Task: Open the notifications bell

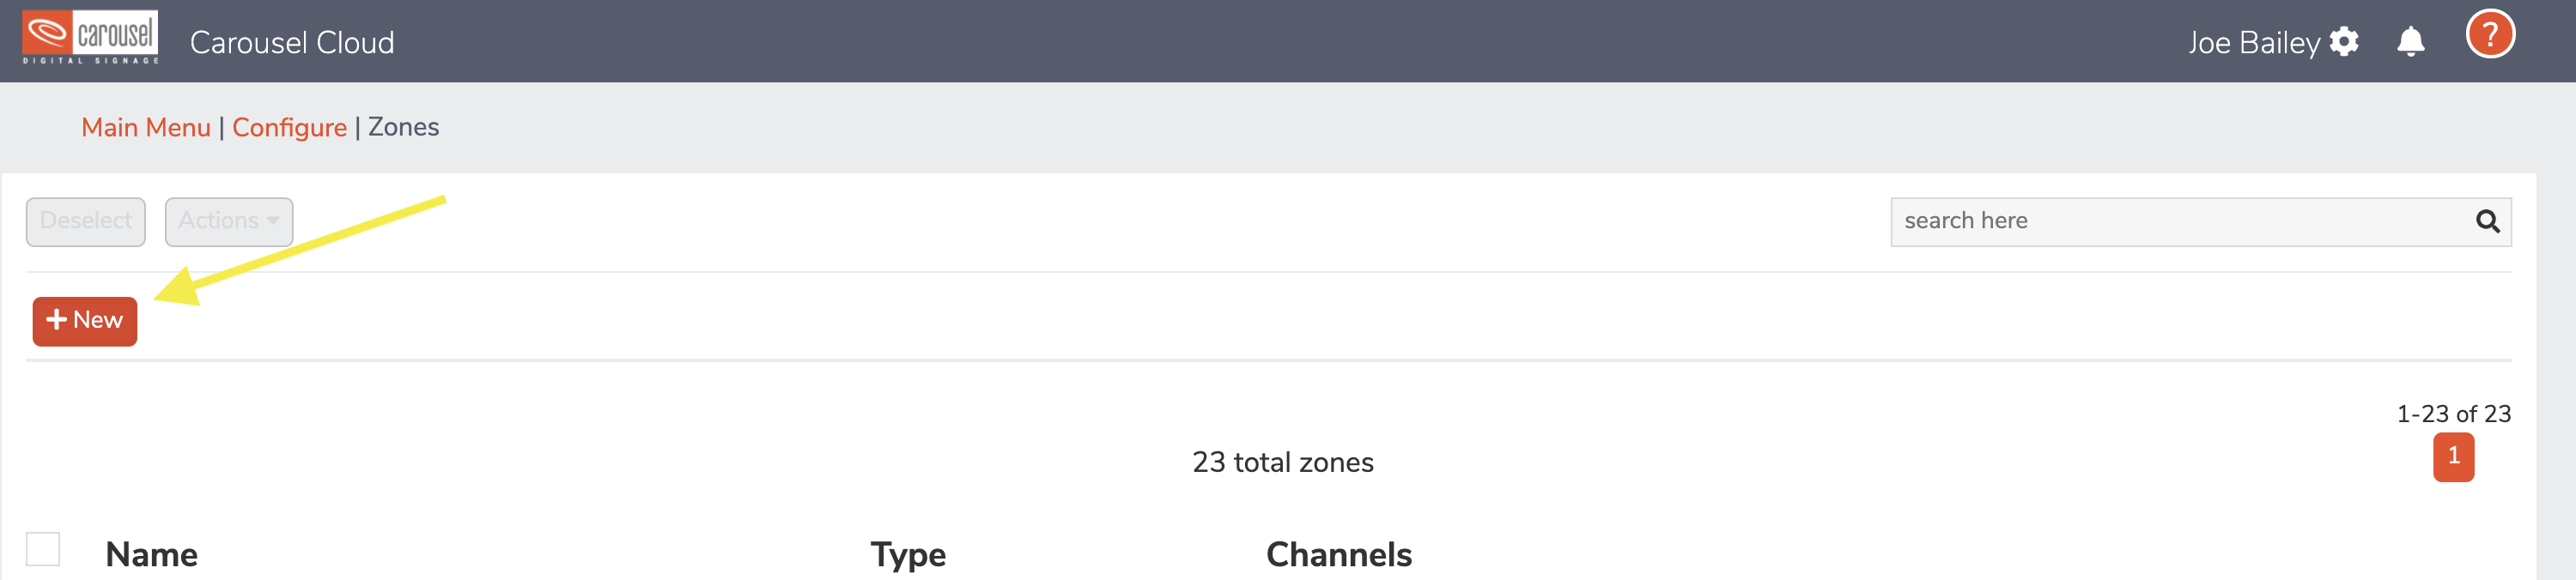Action: (x=2410, y=42)
